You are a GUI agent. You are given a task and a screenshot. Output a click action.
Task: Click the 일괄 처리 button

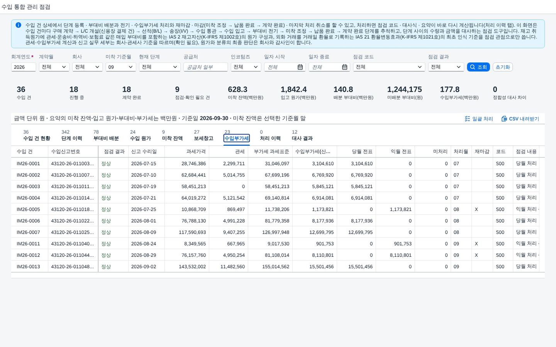pyautogui.click(x=479, y=119)
